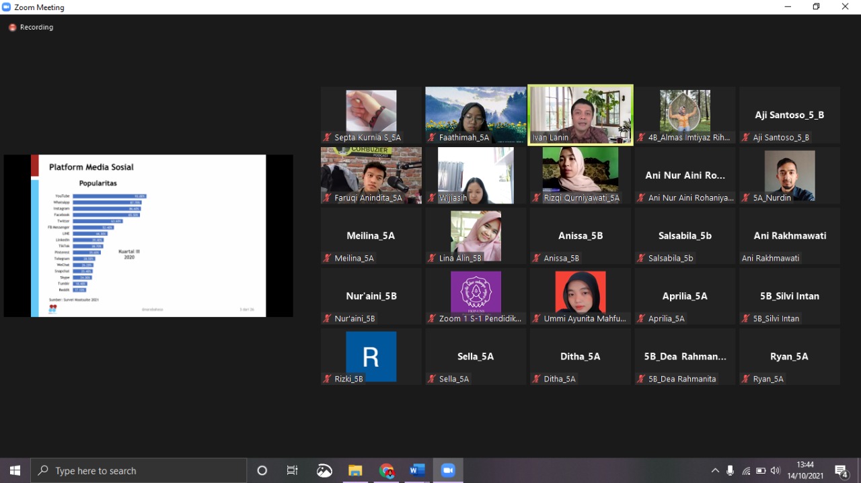
Task: Select Faathimah_5A's video tile
Action: [x=476, y=114]
